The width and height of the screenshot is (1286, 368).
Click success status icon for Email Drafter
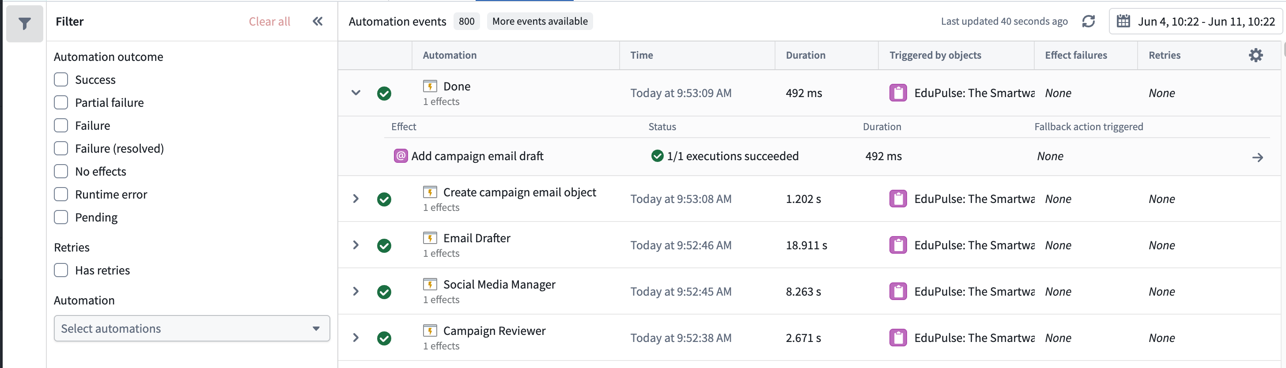click(x=384, y=245)
